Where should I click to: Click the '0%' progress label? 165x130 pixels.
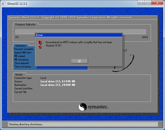pyautogui.click(x=17, y=37)
